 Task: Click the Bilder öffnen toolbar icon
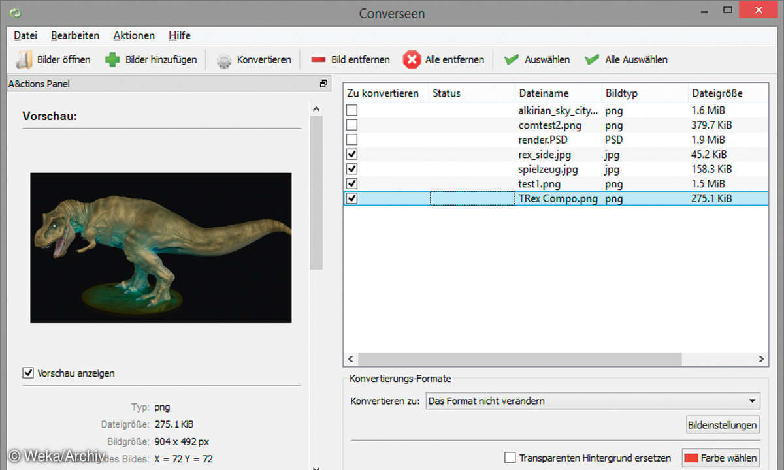click(24, 59)
